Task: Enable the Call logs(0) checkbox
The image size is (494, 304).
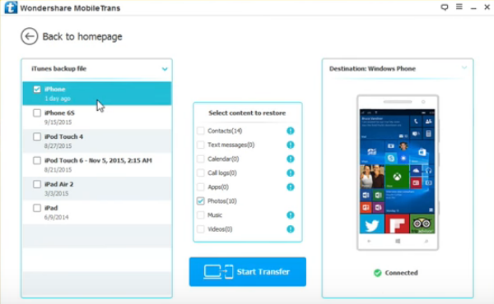Action: 200,173
